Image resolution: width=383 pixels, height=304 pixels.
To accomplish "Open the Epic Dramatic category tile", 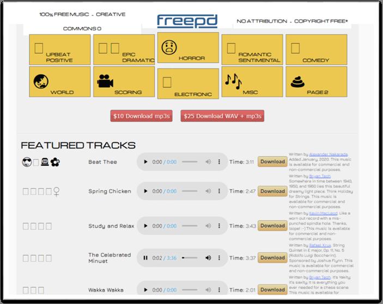I will pyautogui.click(x=124, y=49).
